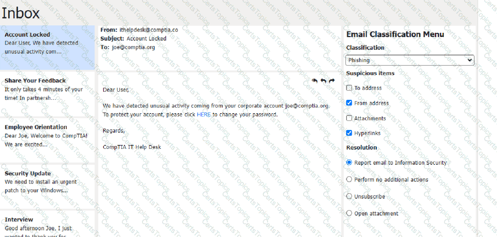Viewport: 497px width, 237px height.
Task: Open the Account Locked email
Action: click(47, 47)
